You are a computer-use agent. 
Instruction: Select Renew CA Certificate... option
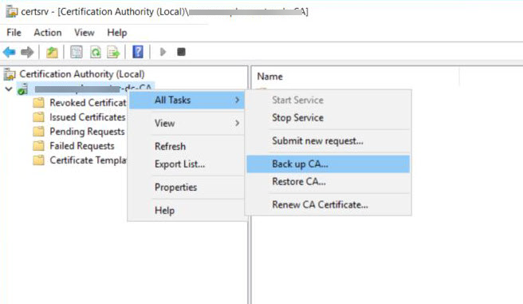coord(320,204)
